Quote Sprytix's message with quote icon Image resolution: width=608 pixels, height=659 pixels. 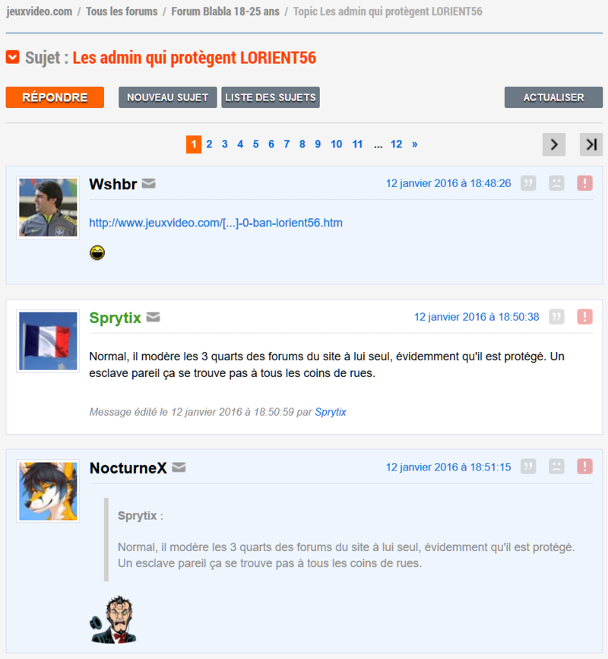tap(556, 317)
